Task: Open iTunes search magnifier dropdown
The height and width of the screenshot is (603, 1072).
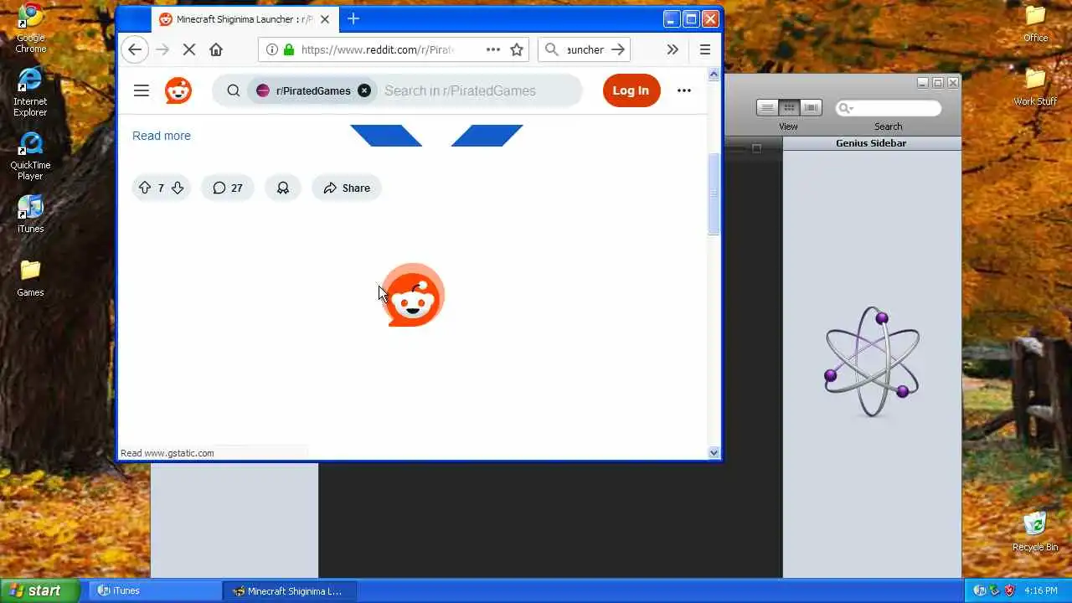Action: [845, 108]
